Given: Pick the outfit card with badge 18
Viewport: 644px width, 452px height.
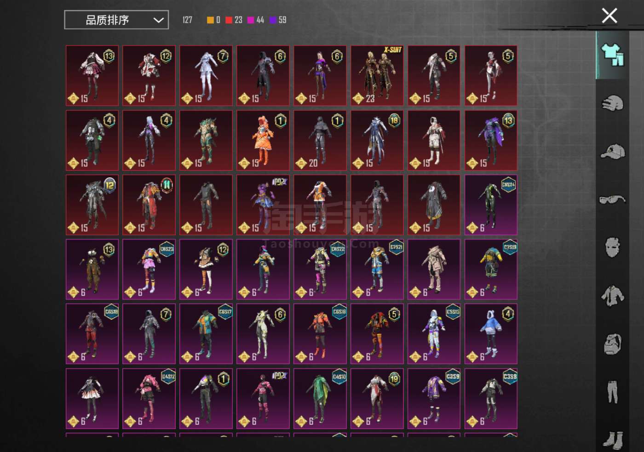Looking at the screenshot, I should pos(377,141).
